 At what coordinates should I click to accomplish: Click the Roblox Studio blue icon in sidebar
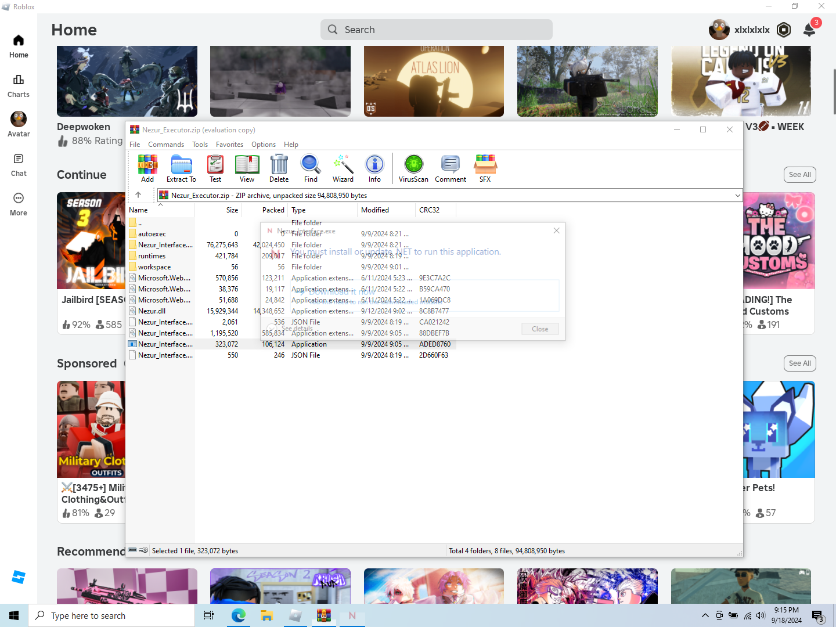pos(19,577)
